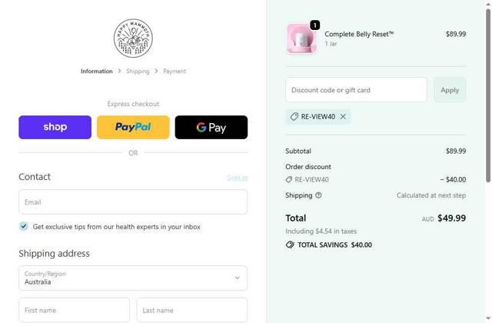Pay with PayPal express checkout
The height and width of the screenshot is (323, 492).
click(133, 127)
